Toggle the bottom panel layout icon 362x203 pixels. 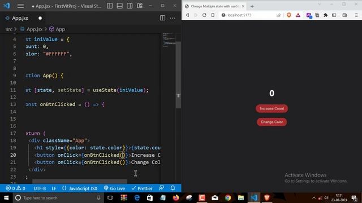pyautogui.click(x=119, y=6)
